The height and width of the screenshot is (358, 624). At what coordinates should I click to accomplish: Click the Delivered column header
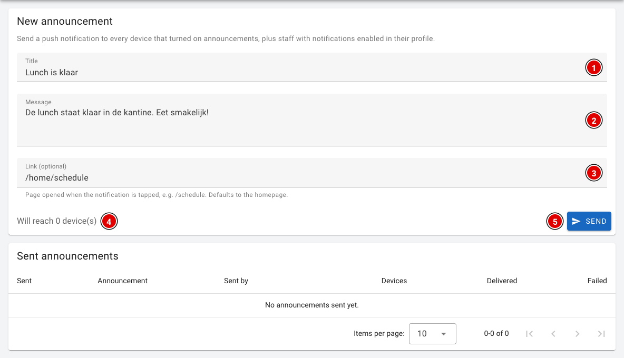[502, 281]
